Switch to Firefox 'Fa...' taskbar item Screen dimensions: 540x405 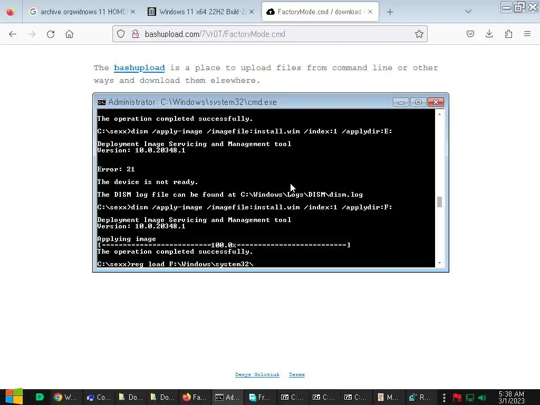194,397
